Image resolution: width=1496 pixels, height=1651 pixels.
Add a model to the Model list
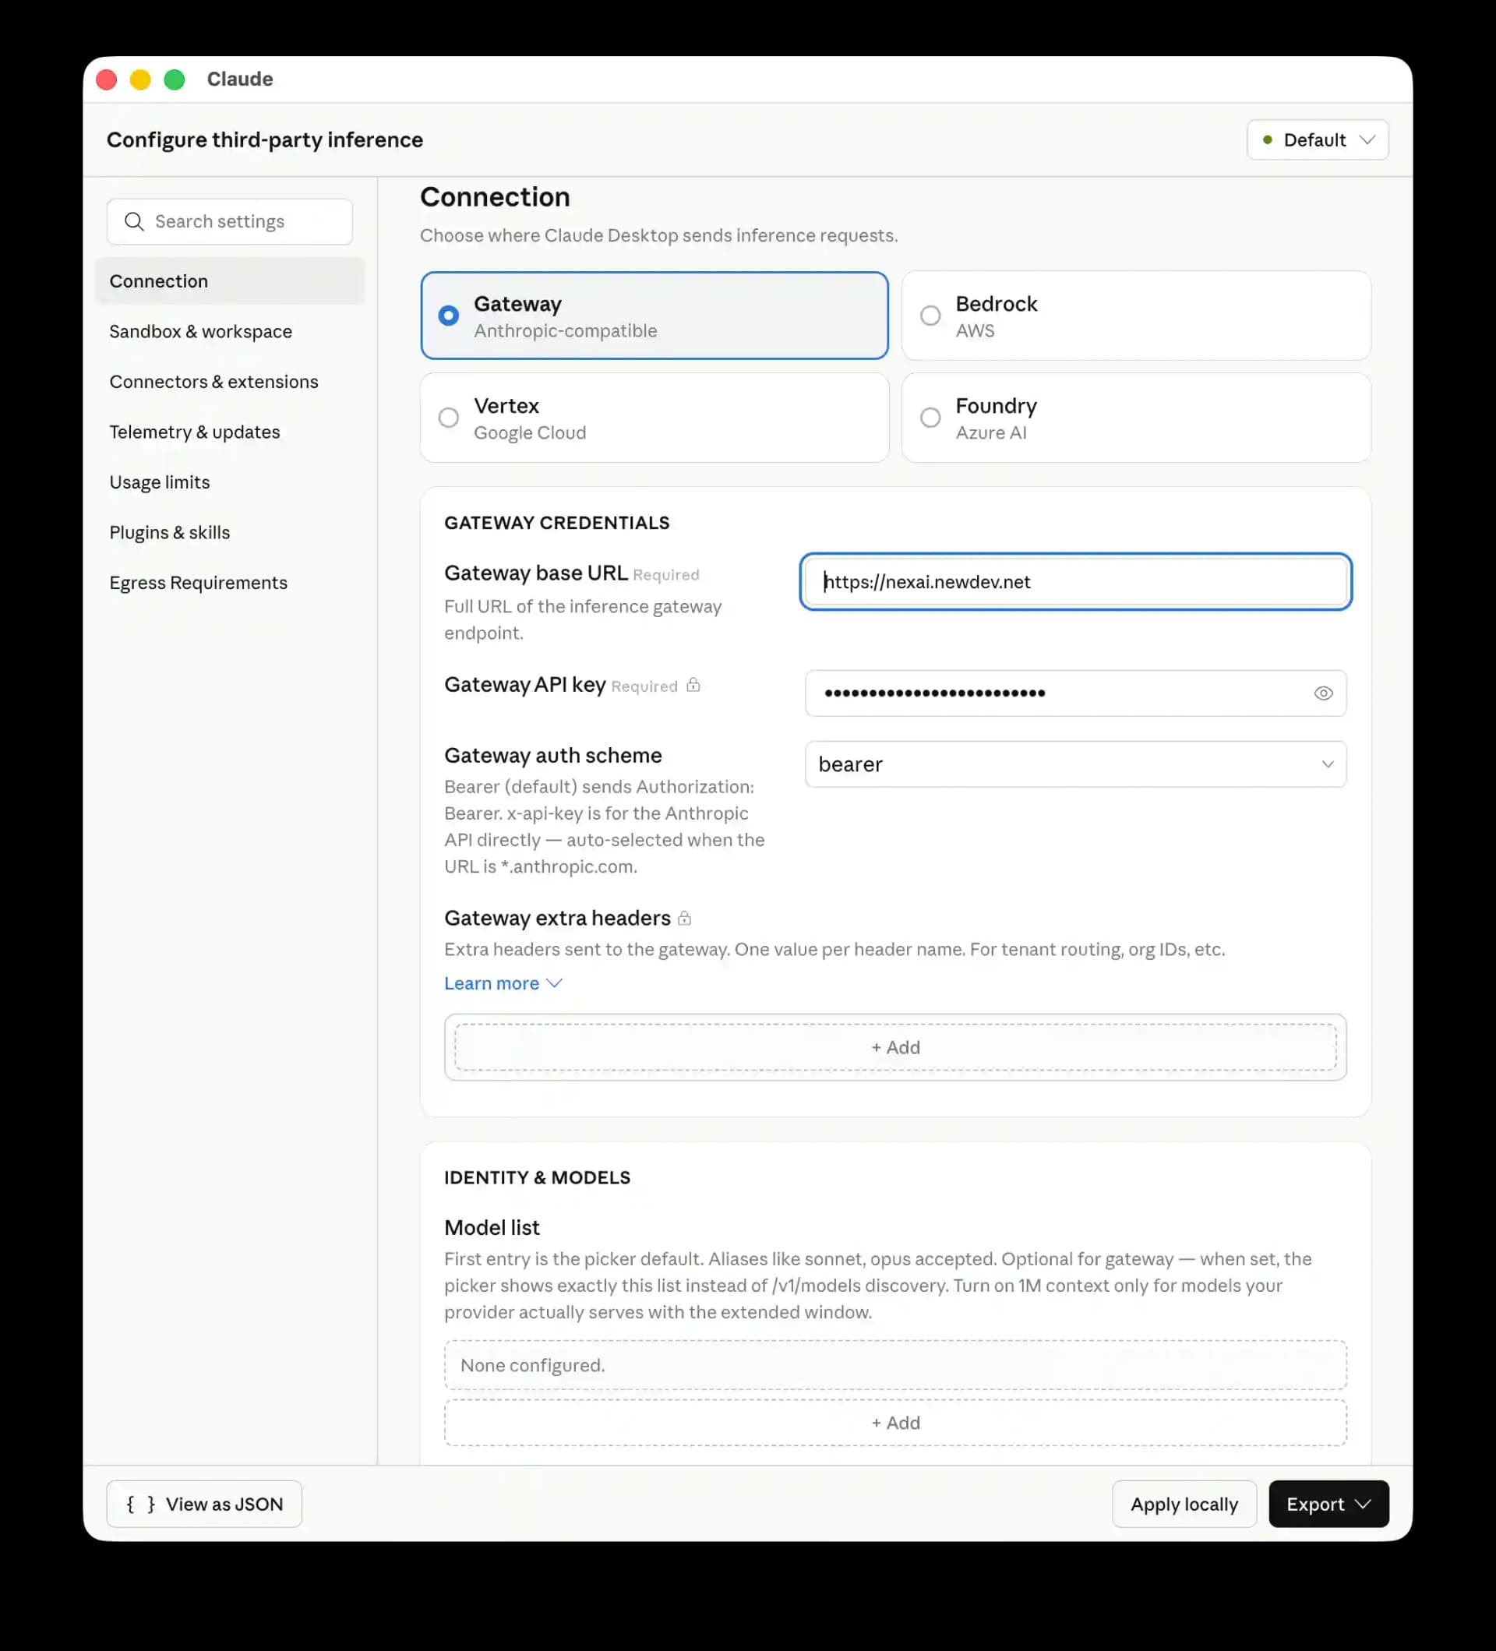[x=895, y=1423]
